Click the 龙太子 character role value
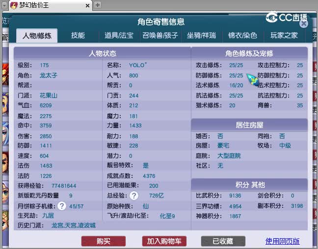Viewport: 318px width, 249px height. point(48,75)
